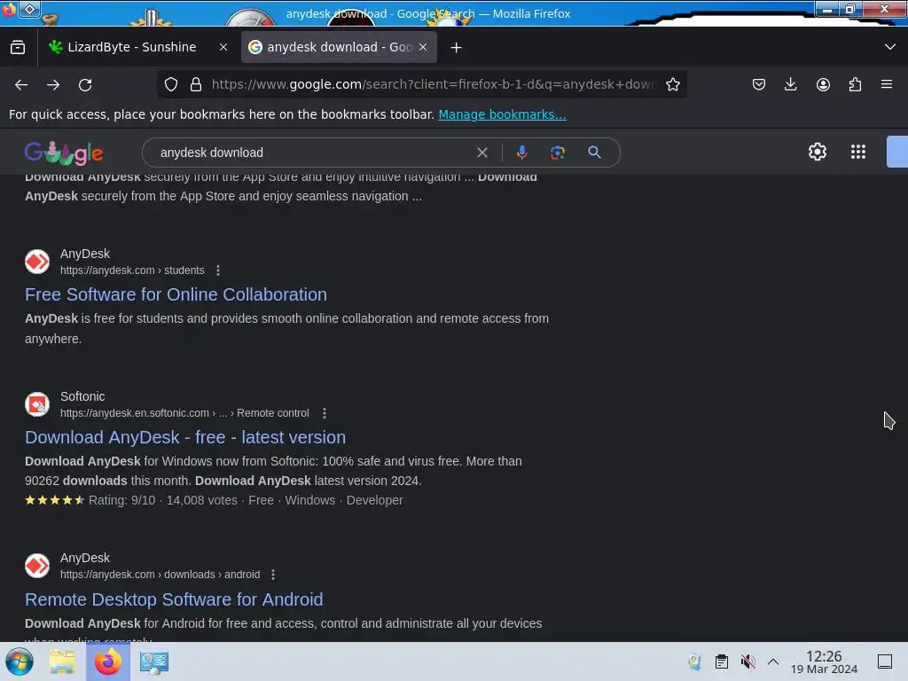
Task: Expand the list all tabs chevron
Action: pos(890,47)
